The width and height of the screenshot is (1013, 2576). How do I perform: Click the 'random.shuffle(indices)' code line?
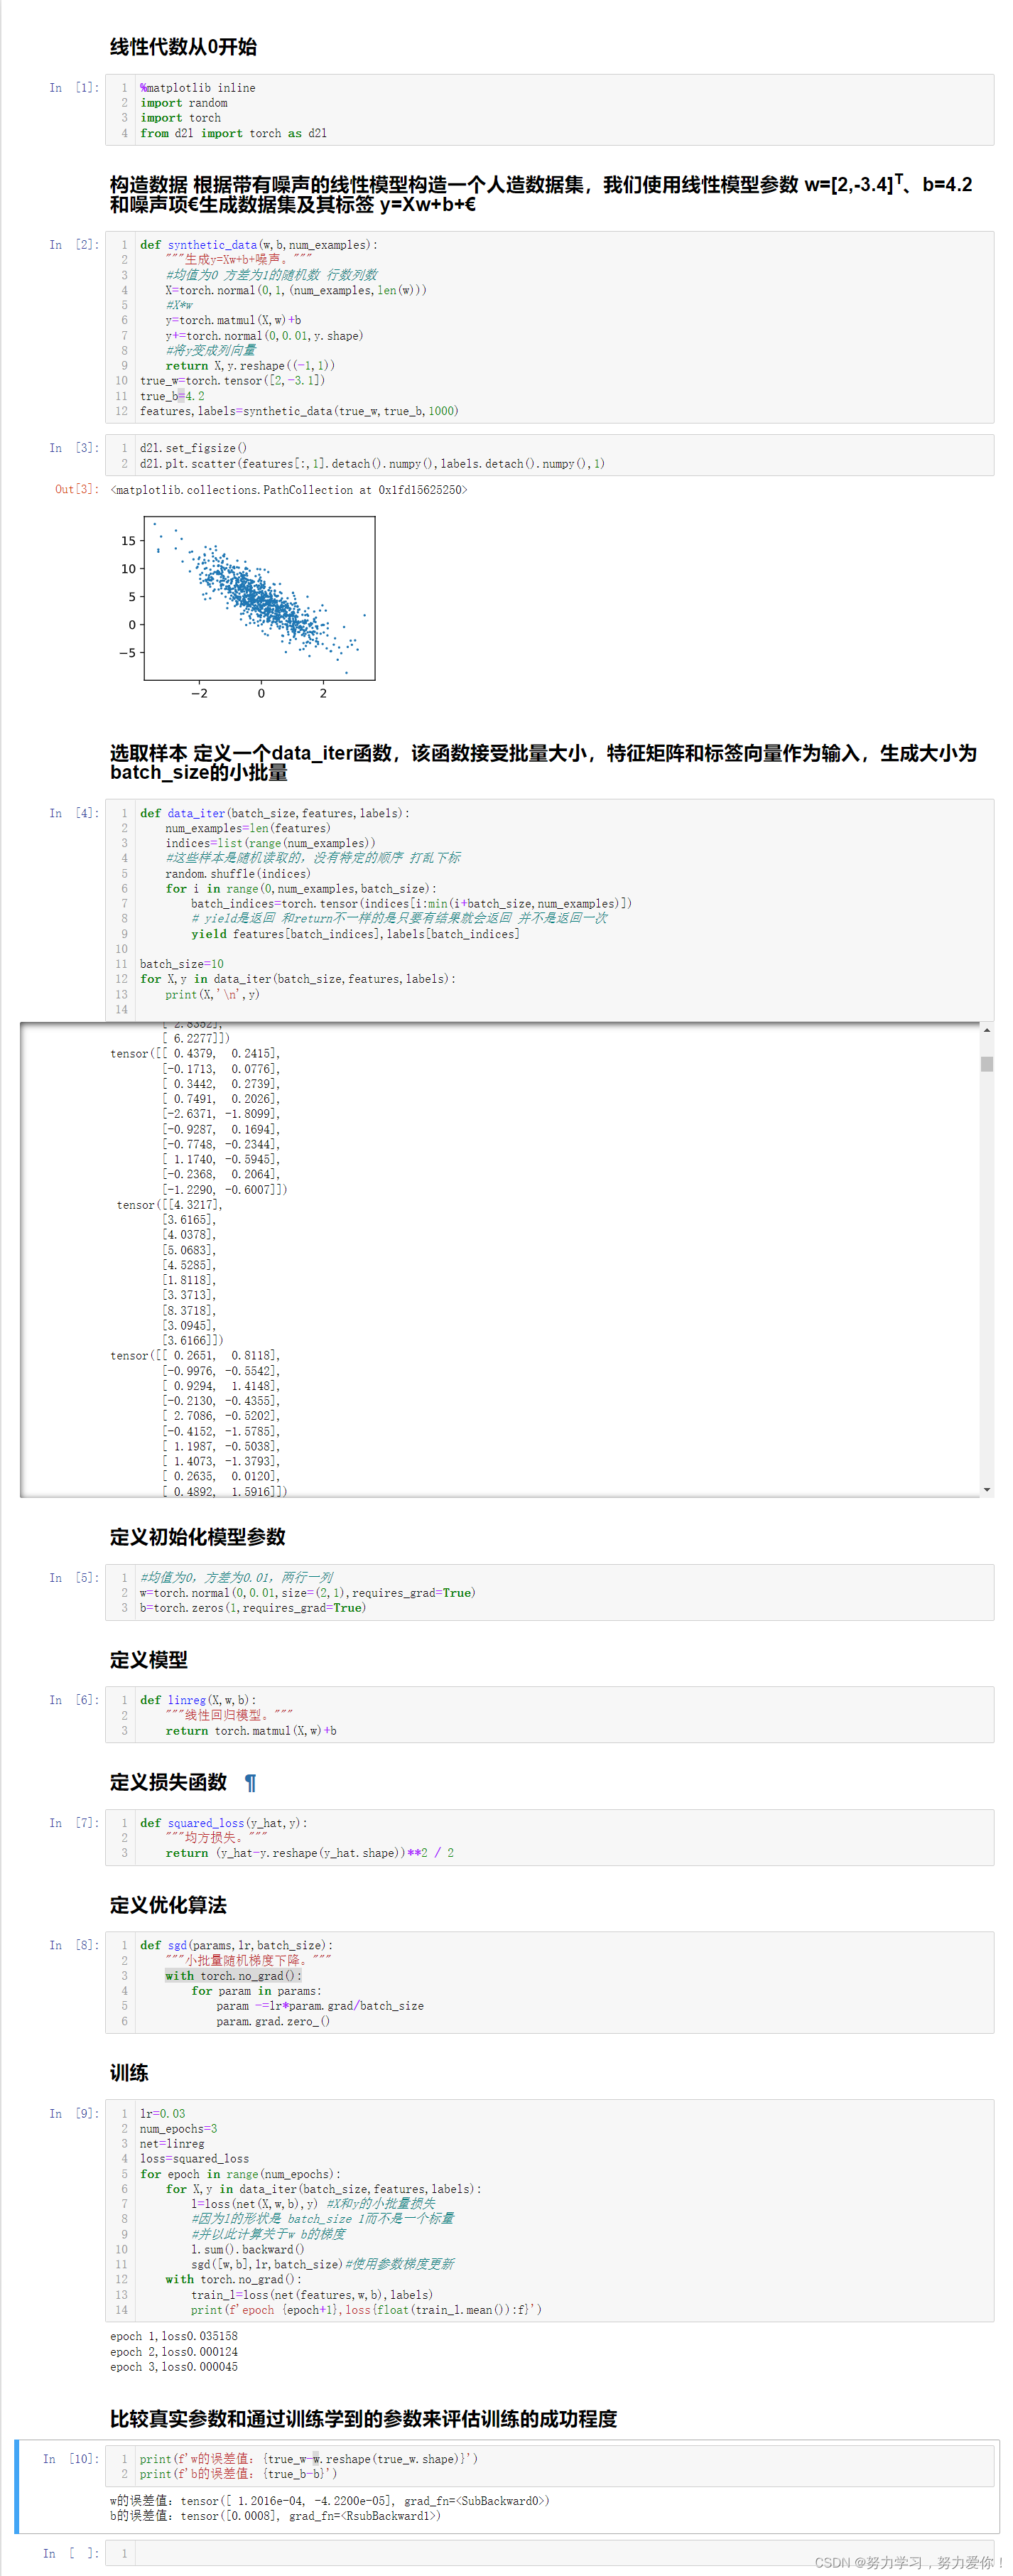238,873
